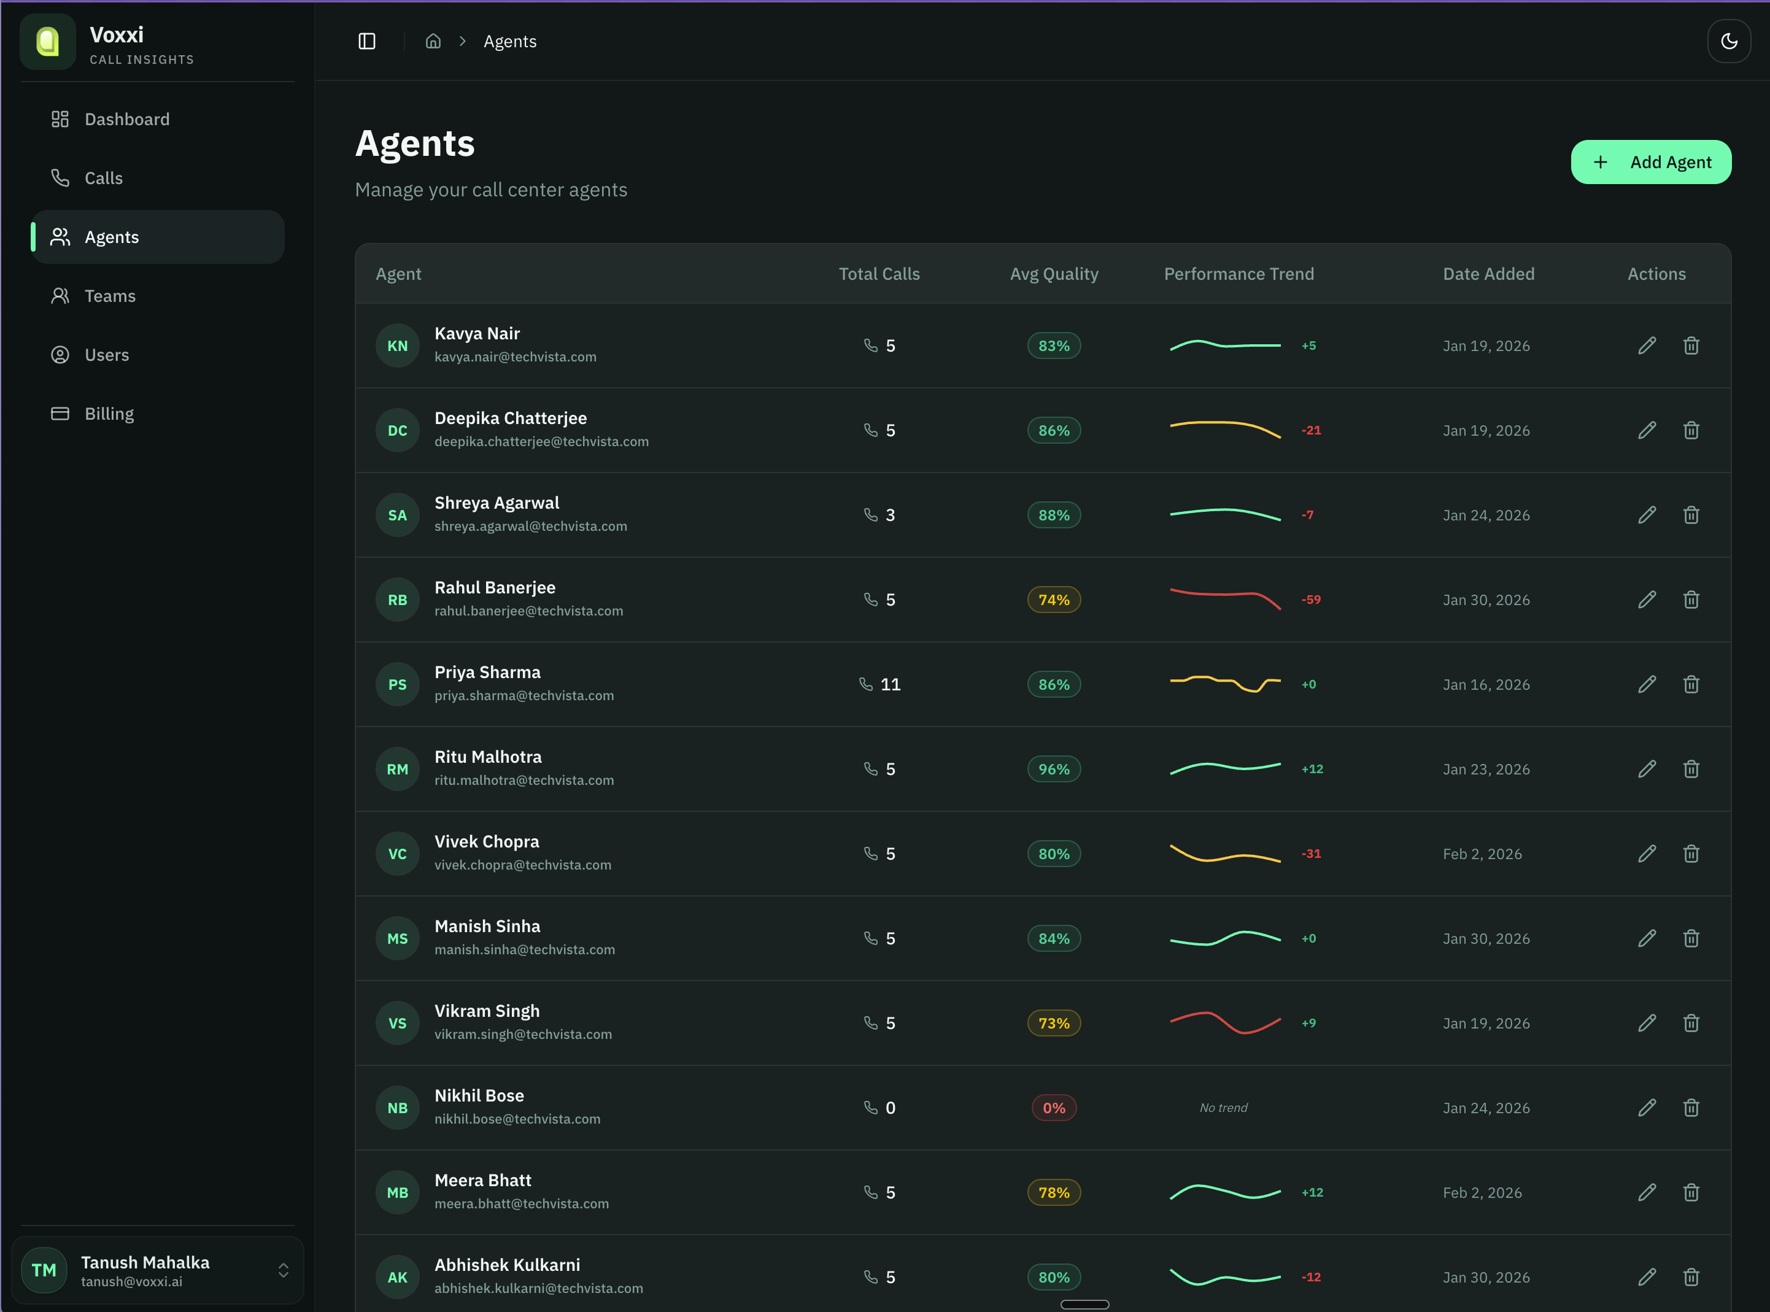Image resolution: width=1770 pixels, height=1312 pixels.
Task: Click the Voxxi logo icon
Action: click(48, 42)
